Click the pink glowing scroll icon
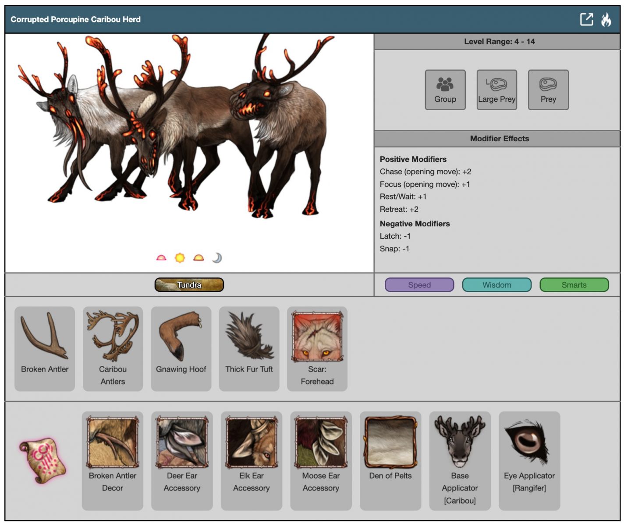This screenshot has height=526, width=624. 43,460
